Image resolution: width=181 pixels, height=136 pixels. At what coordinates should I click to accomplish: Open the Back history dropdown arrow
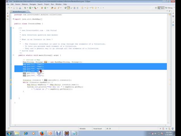tap(98, 8)
